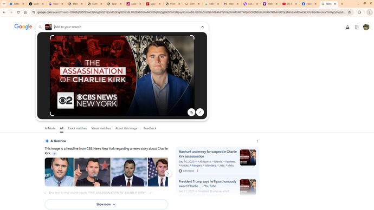
Task: Click the address bar URL
Action: pos(191,12)
